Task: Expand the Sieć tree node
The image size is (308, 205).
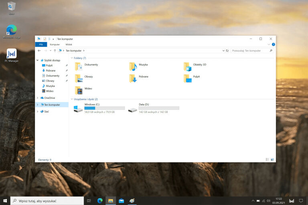Action: point(37,111)
